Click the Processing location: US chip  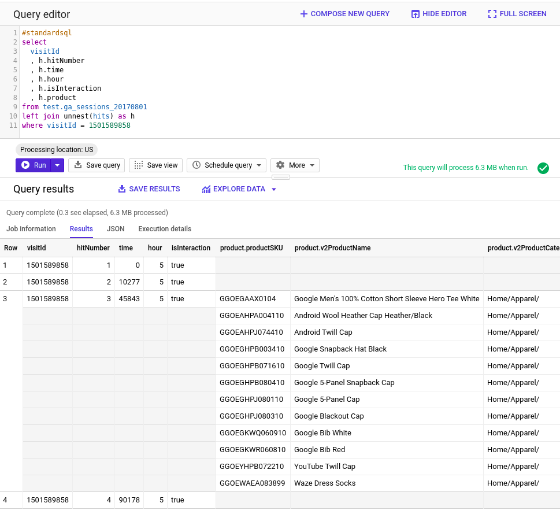(x=56, y=149)
